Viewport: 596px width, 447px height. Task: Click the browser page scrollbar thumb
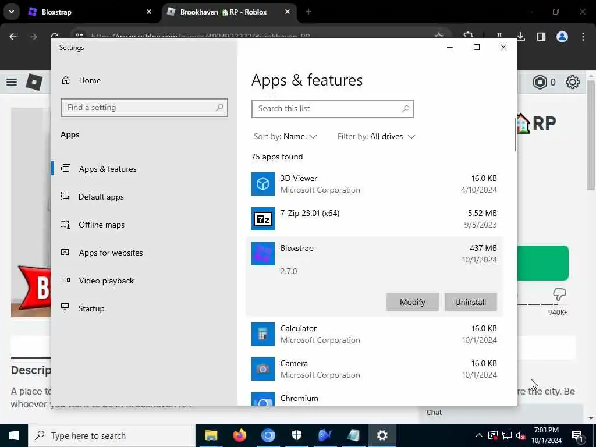(591, 135)
